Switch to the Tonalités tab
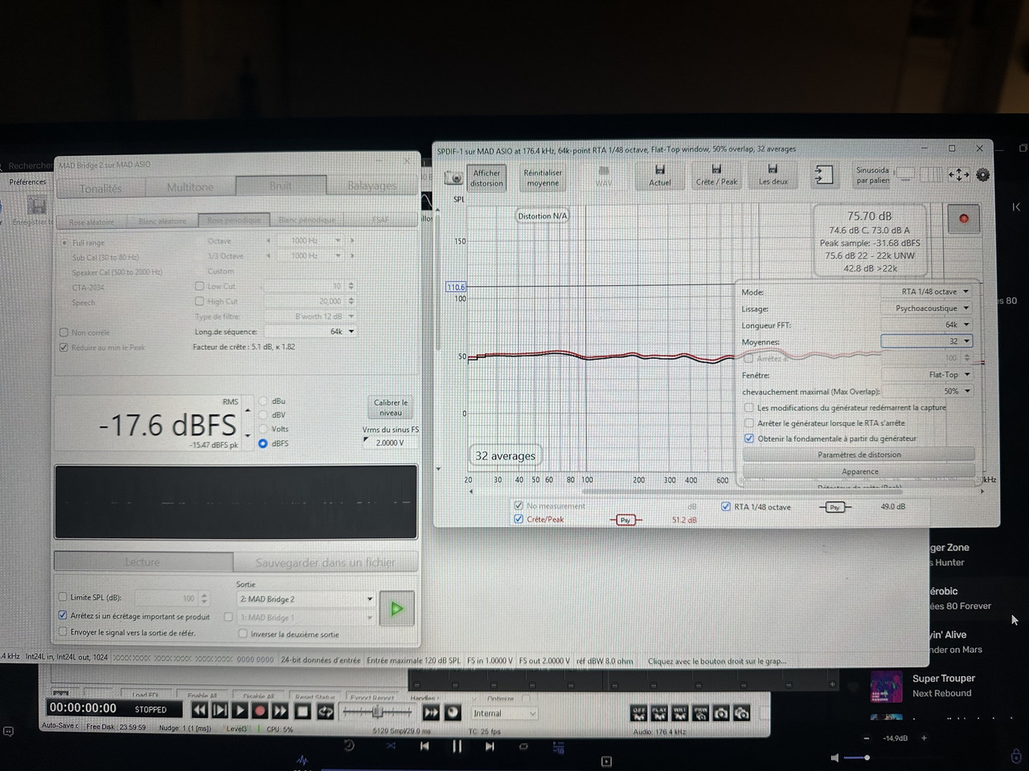The width and height of the screenshot is (1029, 771). click(x=100, y=188)
